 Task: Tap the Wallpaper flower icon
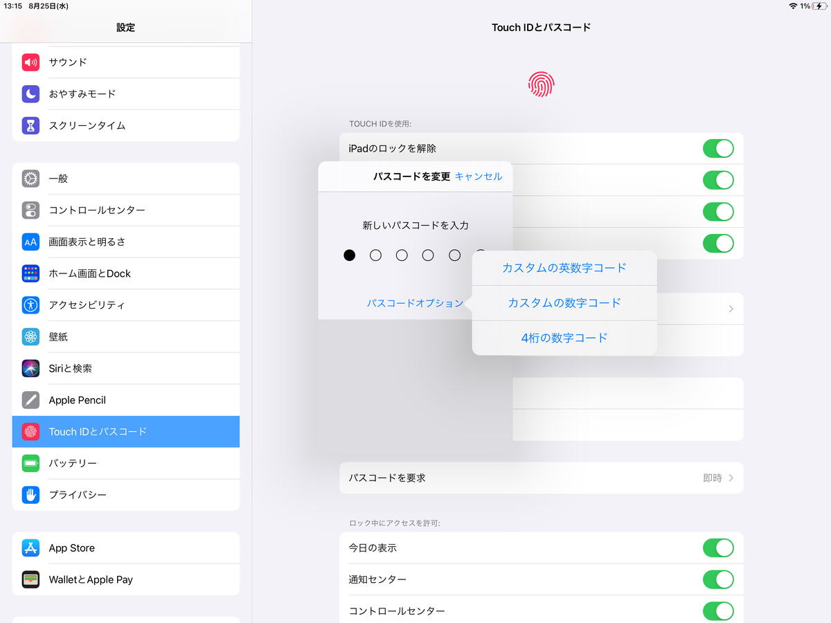pyautogui.click(x=30, y=337)
